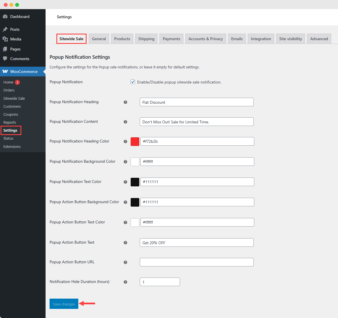Image resolution: width=338 pixels, height=318 pixels.
Task: Open Dashboard in the sidebar
Action: pos(20,17)
